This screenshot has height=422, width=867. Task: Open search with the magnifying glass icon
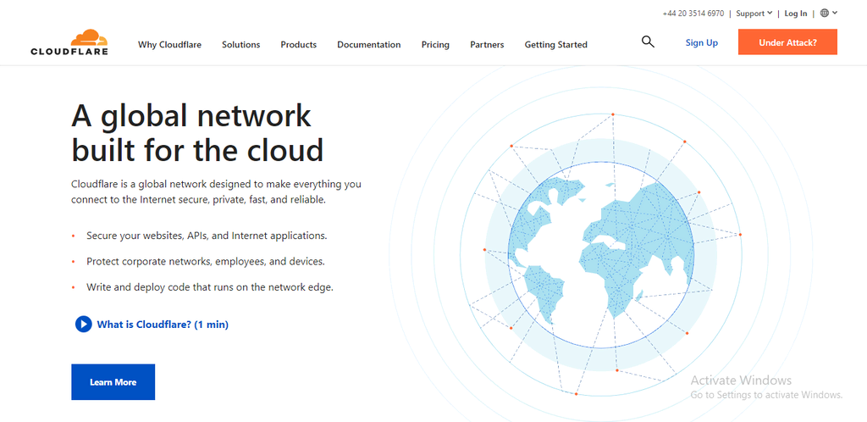coord(648,42)
